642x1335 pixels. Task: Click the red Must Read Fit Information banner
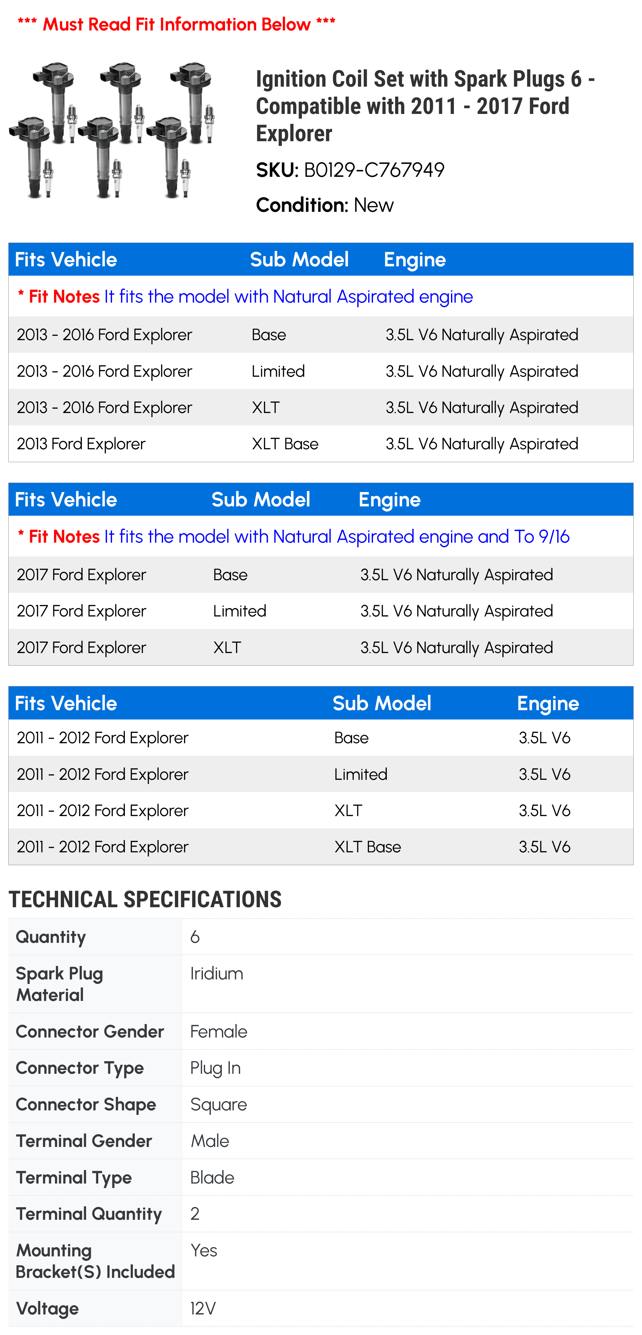tap(176, 24)
